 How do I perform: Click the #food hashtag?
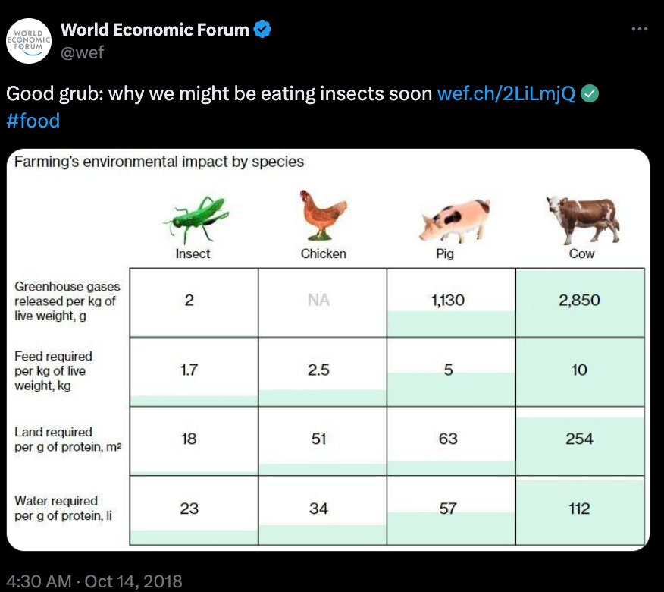[x=32, y=120]
